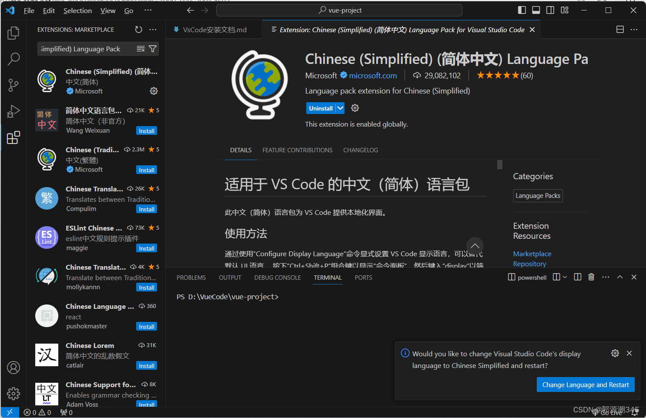Screen dimensions: 646x418
Task: Open the Edit menu
Action: coord(49,10)
